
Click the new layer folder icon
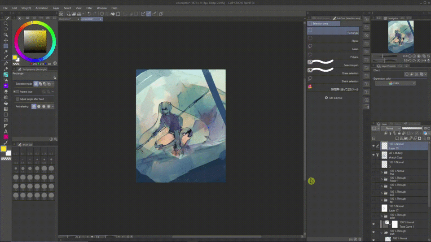coord(406,138)
